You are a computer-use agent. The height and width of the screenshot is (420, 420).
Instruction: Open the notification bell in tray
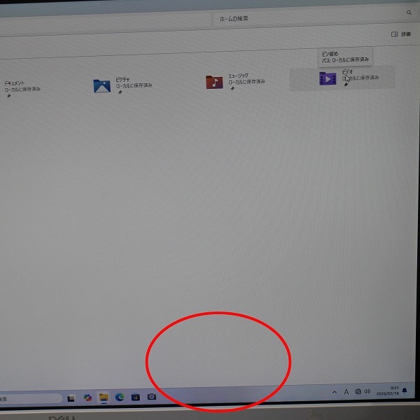(404, 391)
